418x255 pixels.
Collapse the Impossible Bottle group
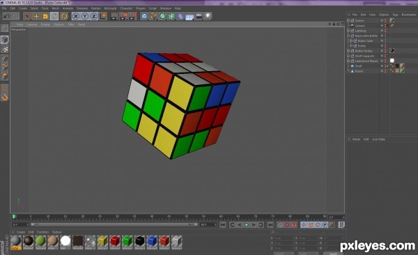(x=348, y=36)
